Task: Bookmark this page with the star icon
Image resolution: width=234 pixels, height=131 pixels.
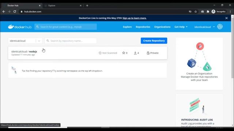Action: pos(196,12)
